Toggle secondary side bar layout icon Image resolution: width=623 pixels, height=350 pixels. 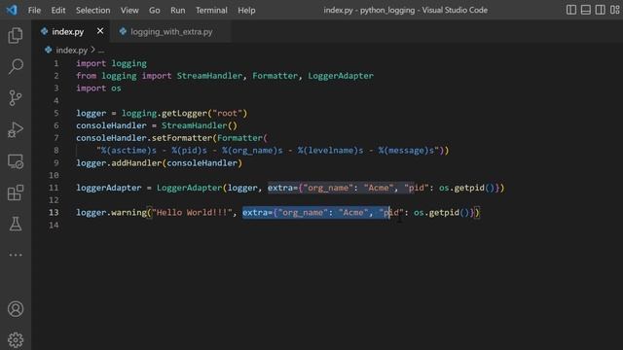600,10
